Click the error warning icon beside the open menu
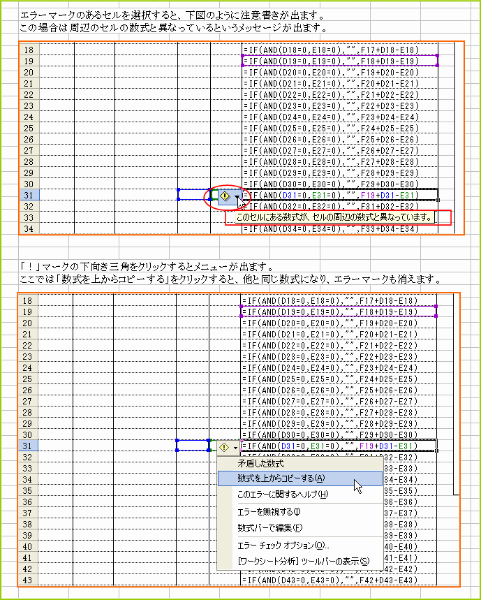This screenshot has height=600, width=481. click(224, 447)
